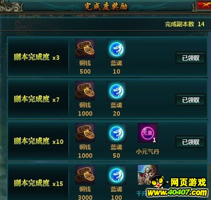View the armored hero portrait reward

click(x=148, y=175)
